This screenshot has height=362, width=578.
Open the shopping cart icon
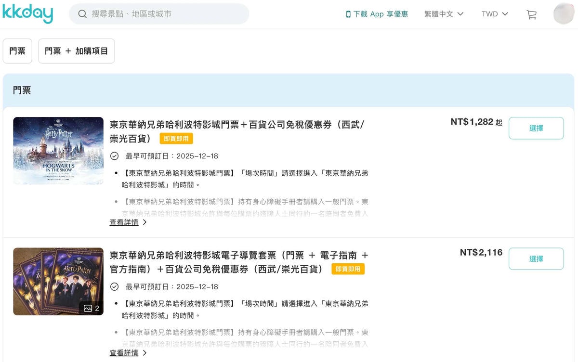(x=532, y=14)
